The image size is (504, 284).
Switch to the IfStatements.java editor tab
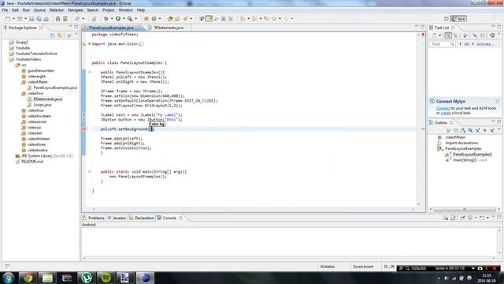tap(168, 28)
